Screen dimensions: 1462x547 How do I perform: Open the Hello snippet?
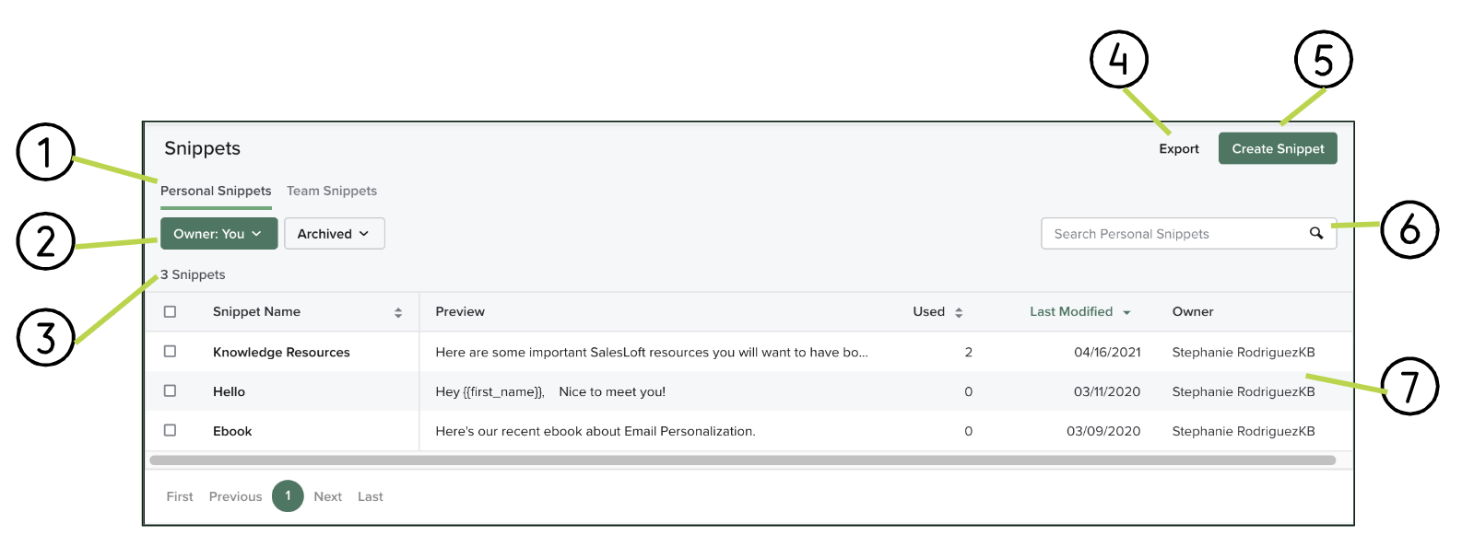[229, 390]
